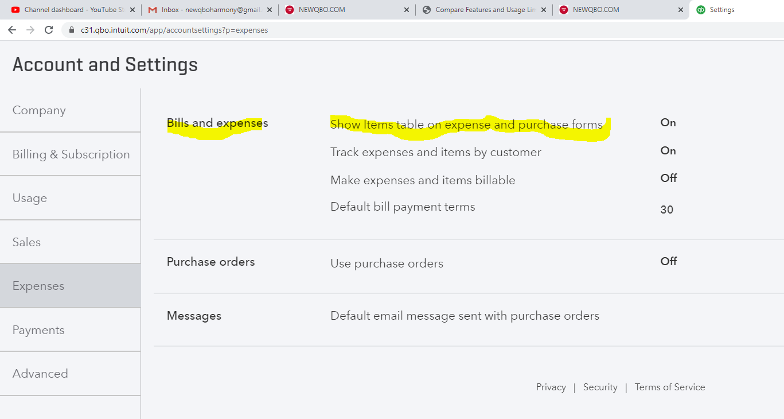This screenshot has width=784, height=419.
Task: Open the Terms of Service link
Action: pyautogui.click(x=670, y=387)
